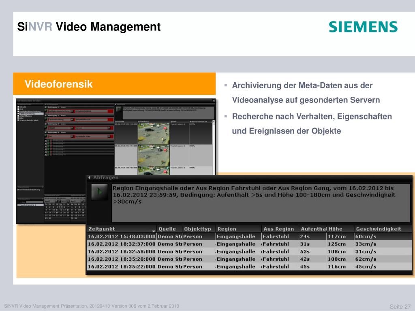Screen dimensions: 415x311
Task: Sort by Region column header
Action: pos(238,229)
